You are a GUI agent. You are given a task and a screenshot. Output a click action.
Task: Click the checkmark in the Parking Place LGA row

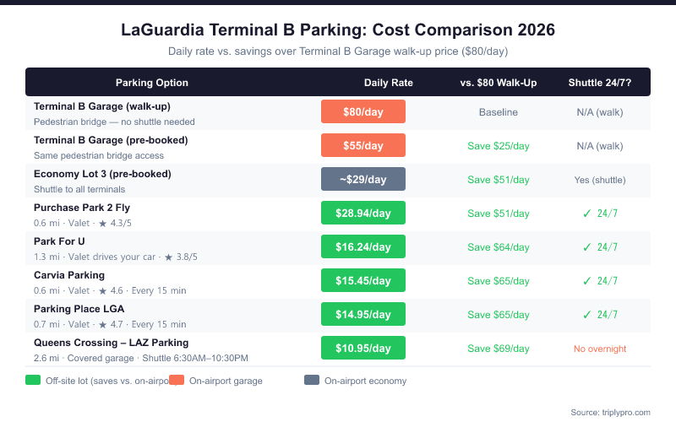587,315
